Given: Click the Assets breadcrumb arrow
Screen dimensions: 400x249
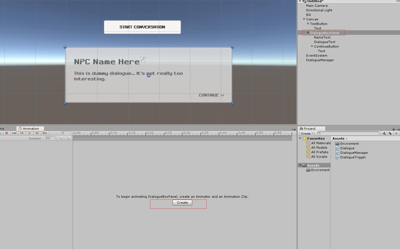Looking at the screenshot, I should [347, 139].
